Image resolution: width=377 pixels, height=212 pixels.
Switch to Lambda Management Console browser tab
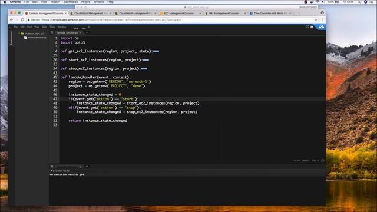coord(46,14)
